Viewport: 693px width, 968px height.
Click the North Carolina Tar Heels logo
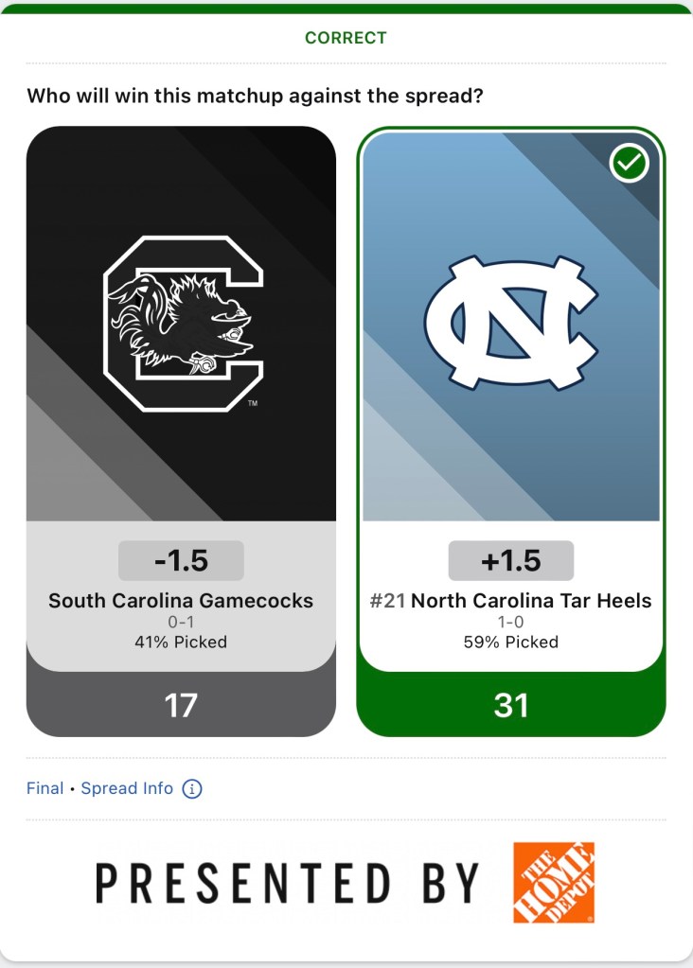pos(511,324)
